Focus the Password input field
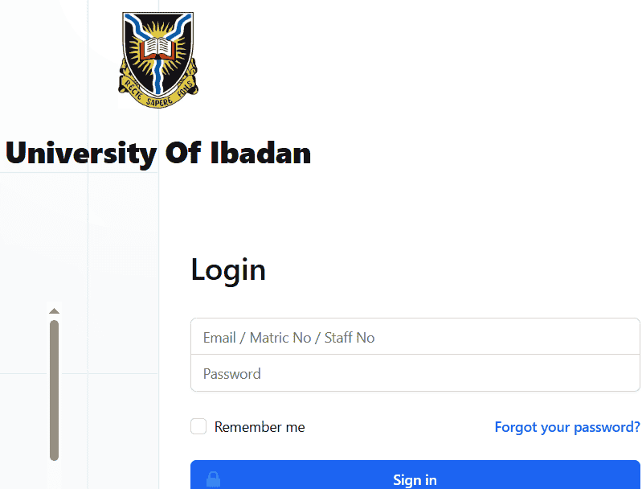The height and width of the screenshot is (489, 642). coord(415,373)
